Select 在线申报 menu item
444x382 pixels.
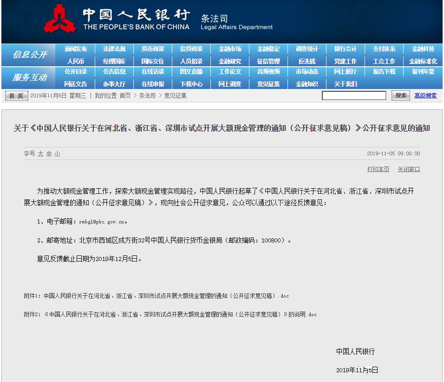153,84
